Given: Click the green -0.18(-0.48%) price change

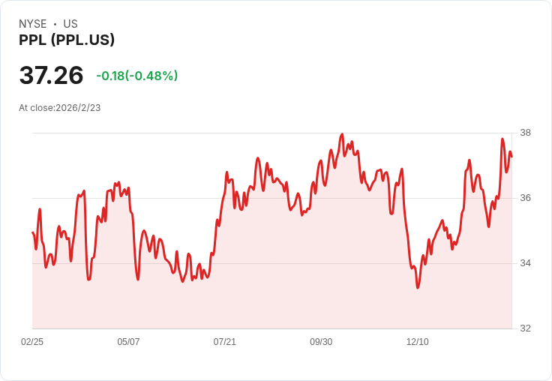Looking at the screenshot, I should [x=136, y=76].
